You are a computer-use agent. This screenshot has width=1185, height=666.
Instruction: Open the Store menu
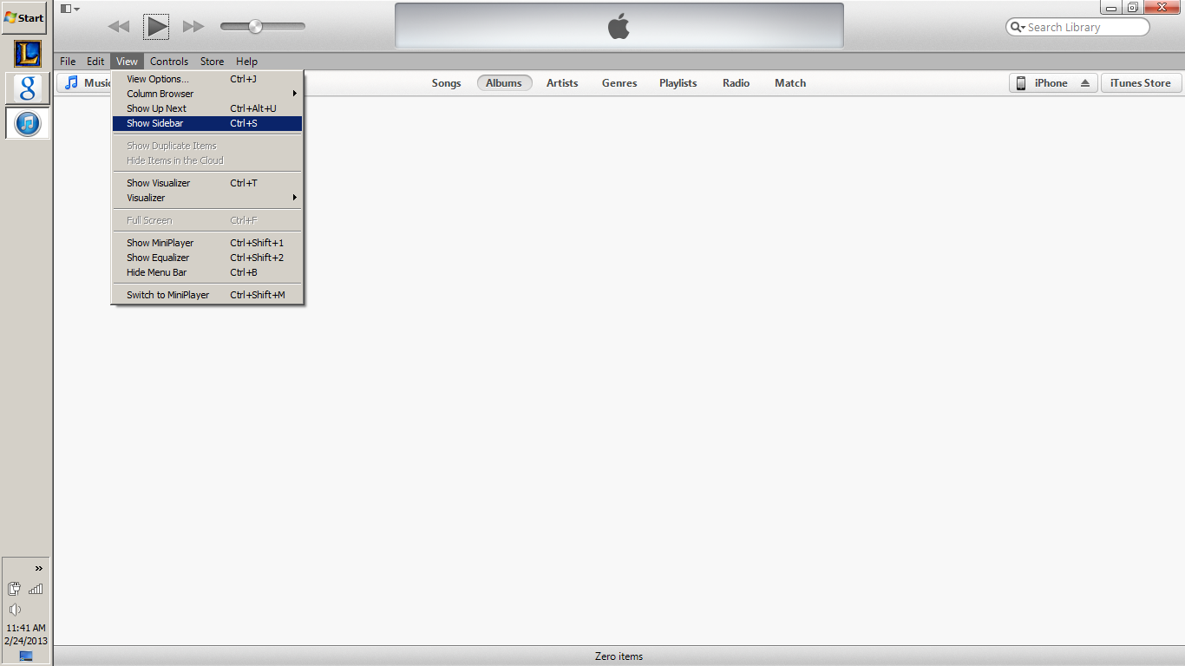click(x=213, y=62)
